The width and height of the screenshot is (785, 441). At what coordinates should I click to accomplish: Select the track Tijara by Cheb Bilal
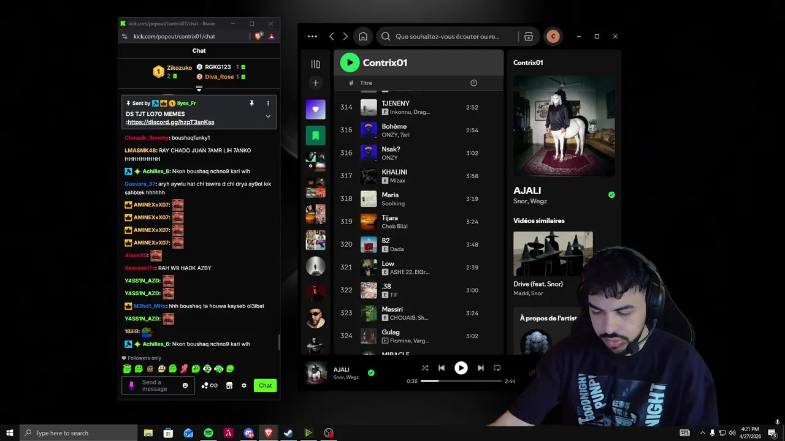click(418, 222)
